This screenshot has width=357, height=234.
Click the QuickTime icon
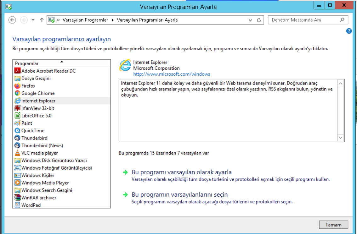pyautogui.click(x=17, y=130)
